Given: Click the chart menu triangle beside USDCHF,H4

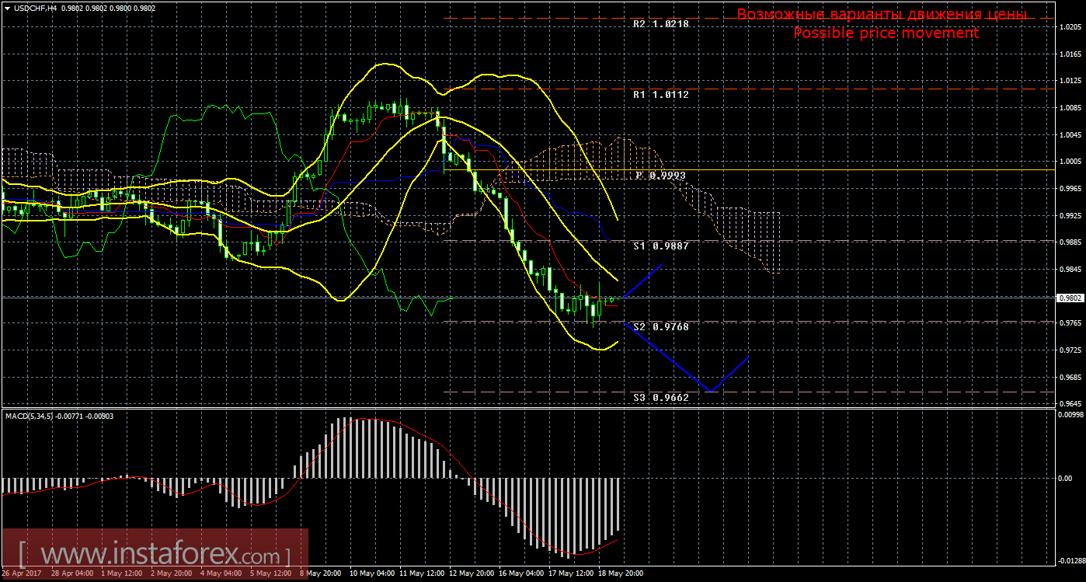Looking at the screenshot, I should 6,8.
